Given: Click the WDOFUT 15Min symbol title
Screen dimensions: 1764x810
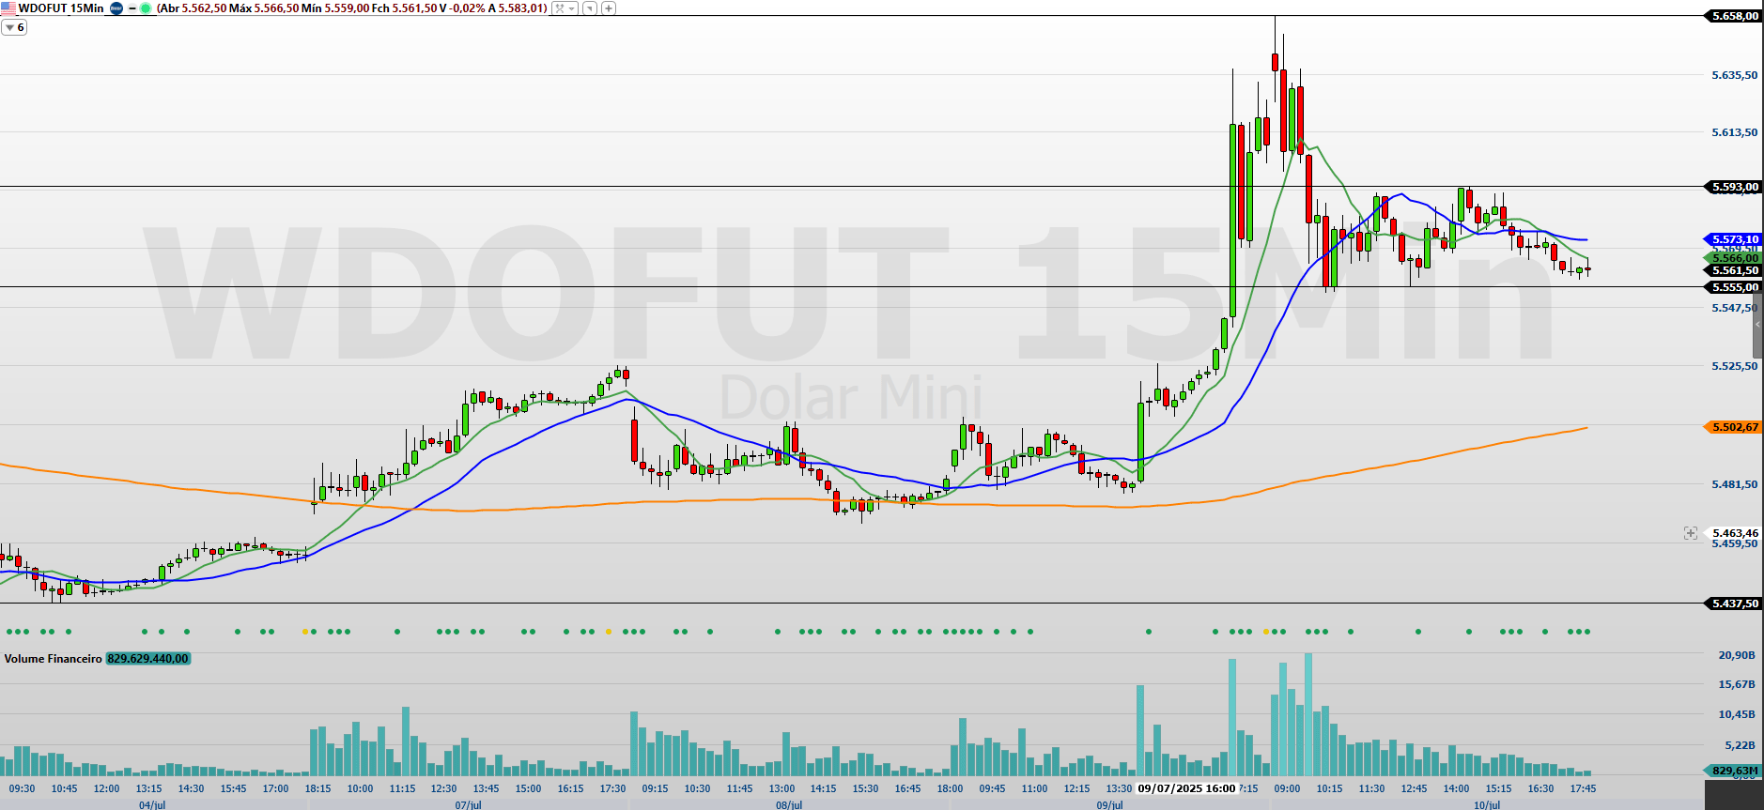Looking at the screenshot, I should (x=61, y=8).
